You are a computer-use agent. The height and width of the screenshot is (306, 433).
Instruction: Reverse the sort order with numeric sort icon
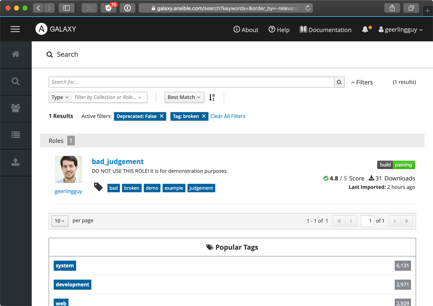click(212, 97)
